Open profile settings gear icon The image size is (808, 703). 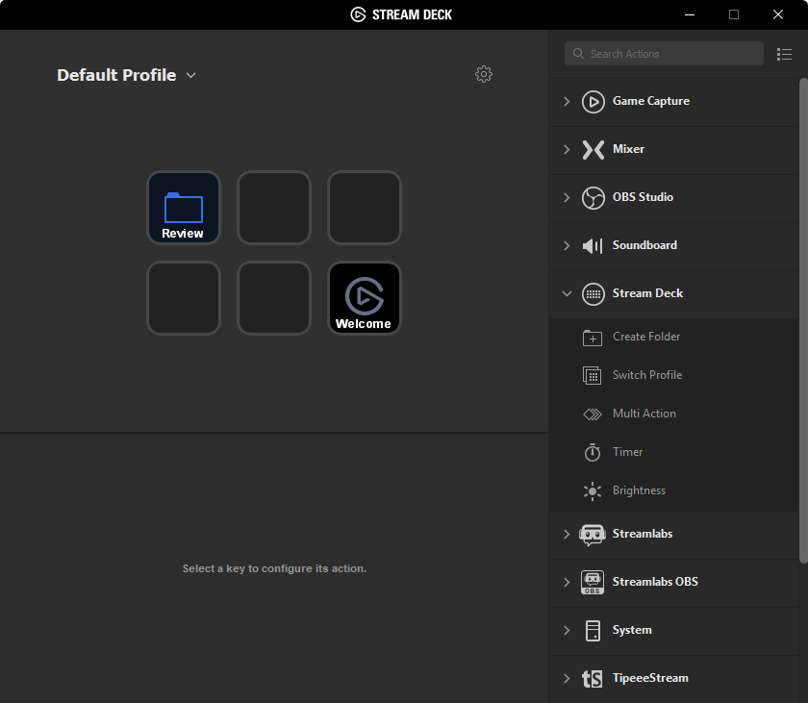tap(483, 74)
